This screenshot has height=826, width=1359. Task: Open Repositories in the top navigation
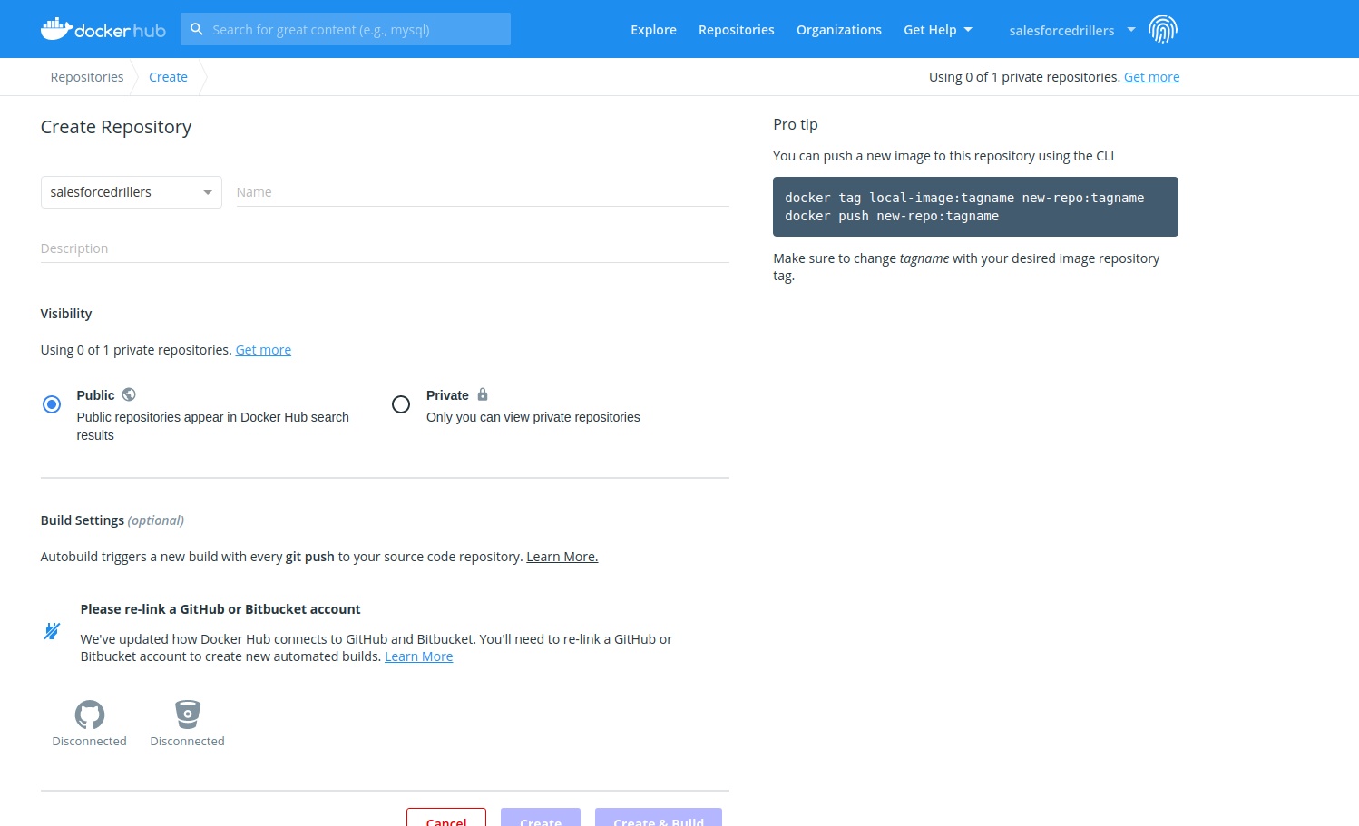[x=737, y=30]
